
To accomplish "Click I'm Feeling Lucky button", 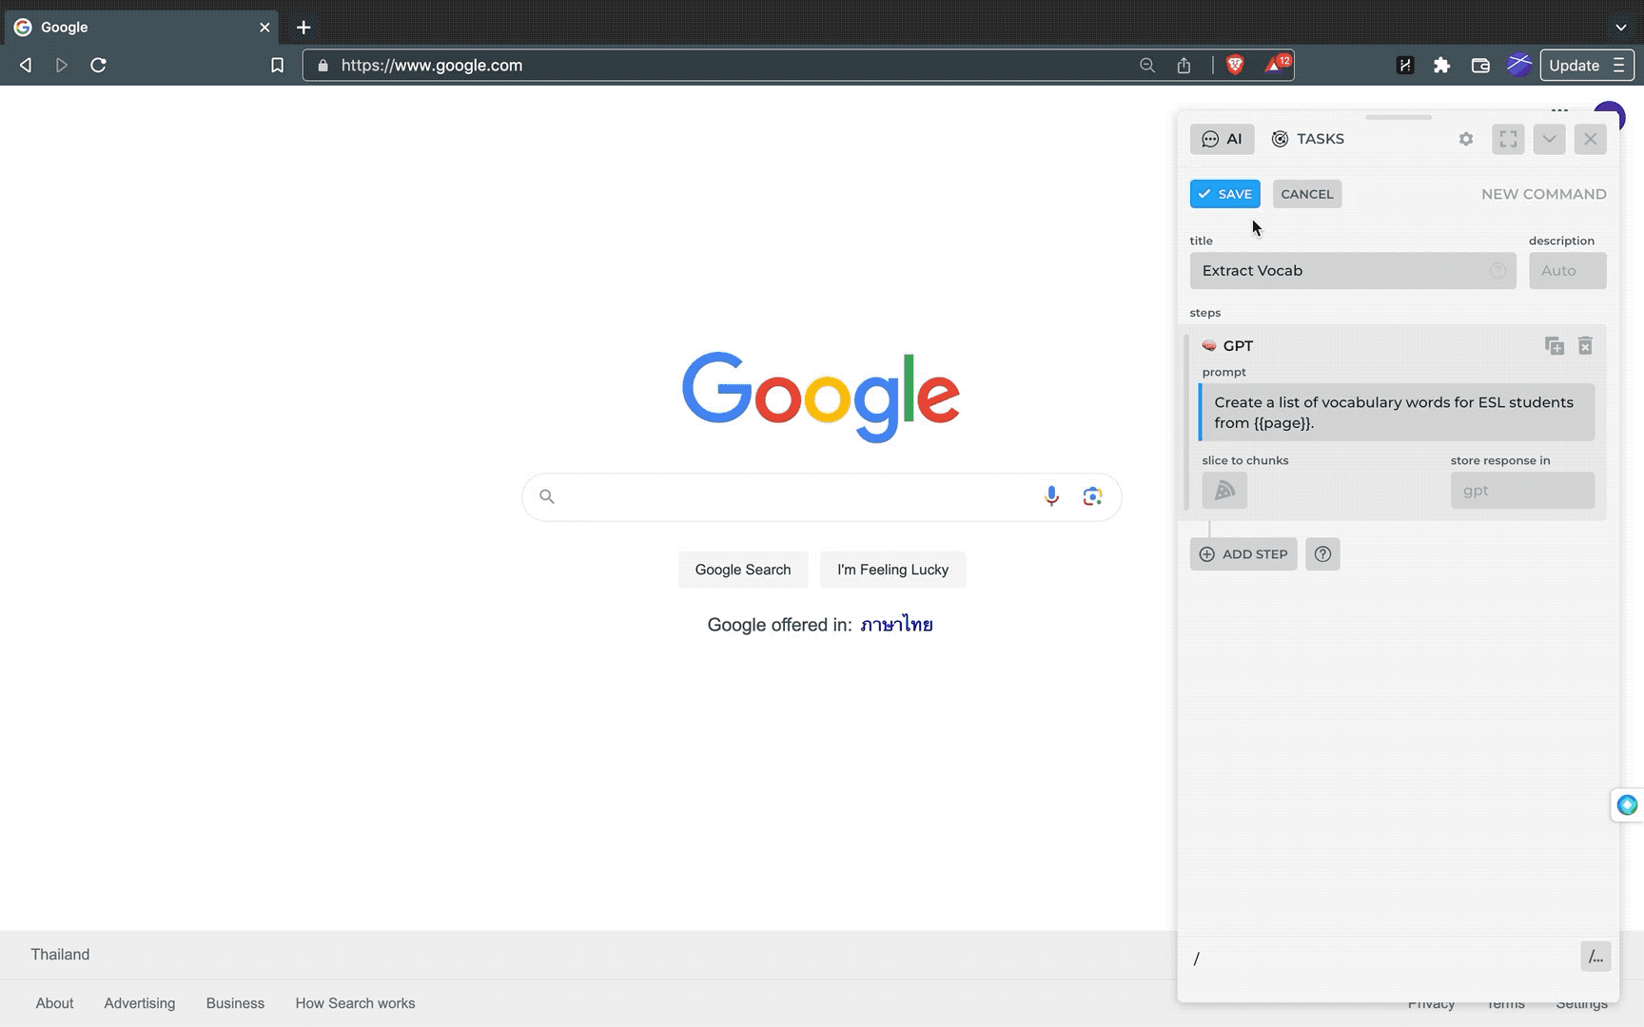I will (x=892, y=570).
